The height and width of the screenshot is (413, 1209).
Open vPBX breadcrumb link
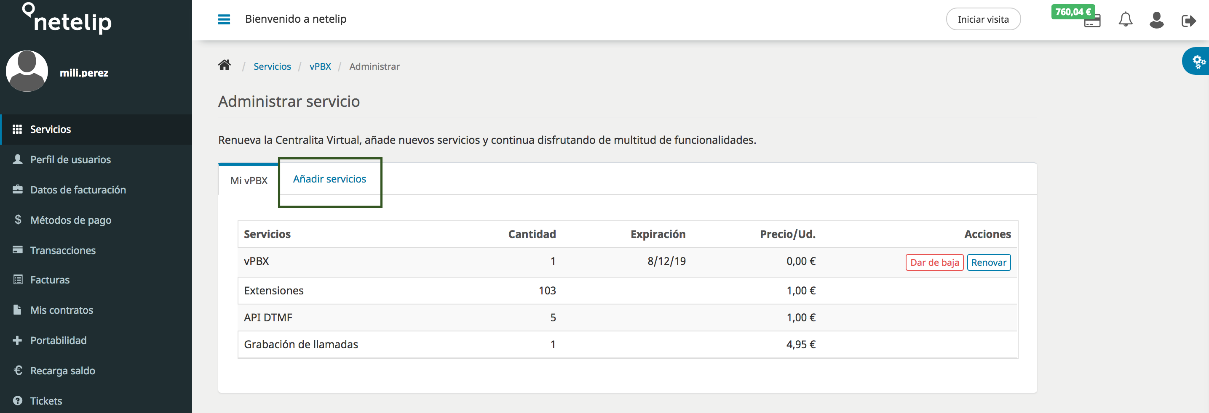320,66
